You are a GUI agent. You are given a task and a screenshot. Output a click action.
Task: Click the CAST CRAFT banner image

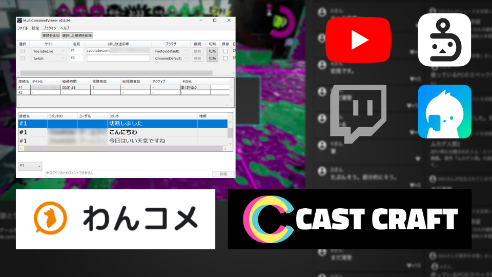tap(350, 219)
